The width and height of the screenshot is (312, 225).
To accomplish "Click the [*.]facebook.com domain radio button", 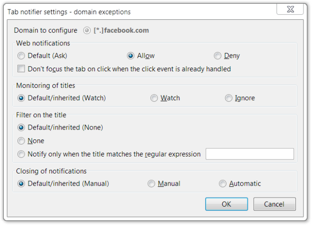I will (87, 30).
